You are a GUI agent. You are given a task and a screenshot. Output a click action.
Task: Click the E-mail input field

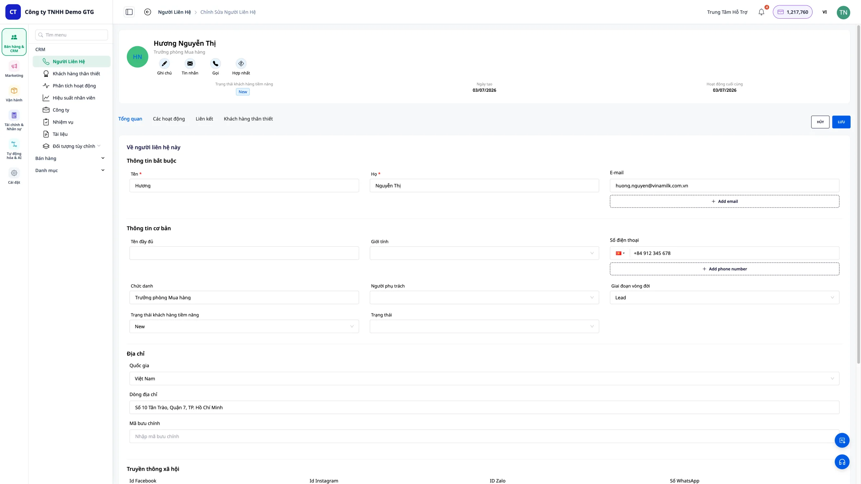724,186
